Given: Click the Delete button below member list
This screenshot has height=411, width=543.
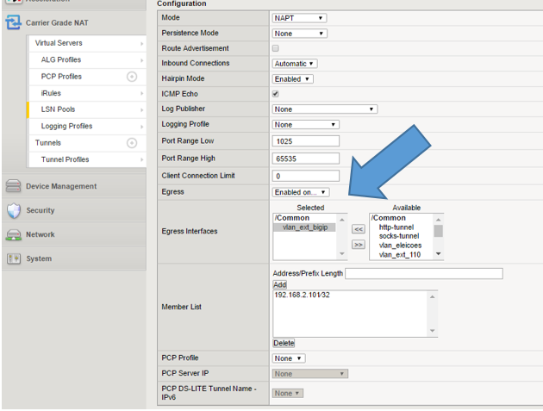Looking at the screenshot, I should [284, 343].
